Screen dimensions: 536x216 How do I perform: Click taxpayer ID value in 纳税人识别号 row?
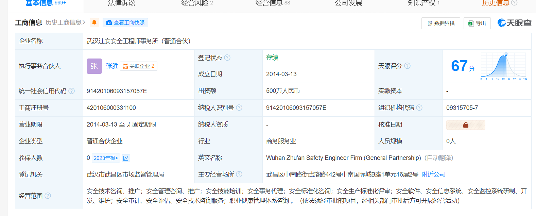click(296, 108)
